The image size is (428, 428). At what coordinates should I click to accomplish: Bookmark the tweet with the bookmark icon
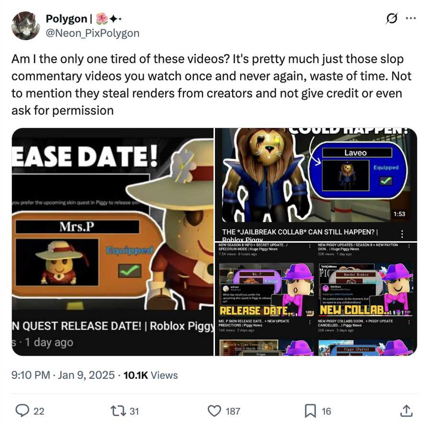click(310, 411)
